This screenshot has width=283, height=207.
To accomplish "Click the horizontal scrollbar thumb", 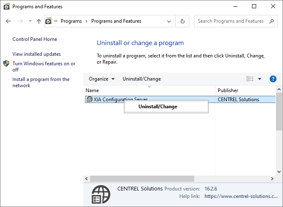I will point(142,178).
